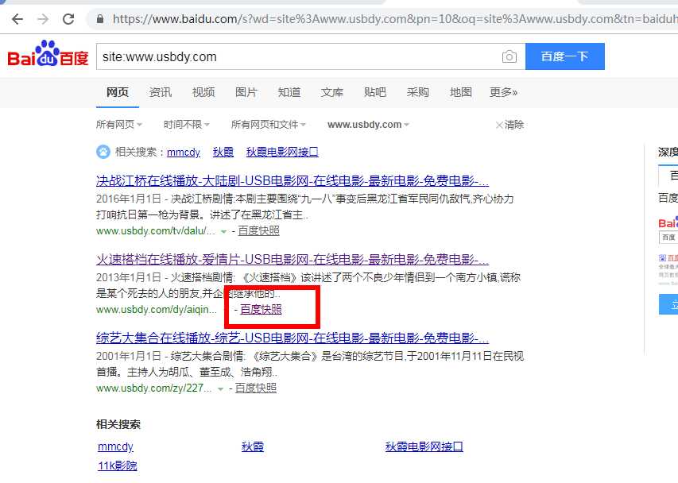Open the 决战江桥在线播放 result title

(x=293, y=180)
